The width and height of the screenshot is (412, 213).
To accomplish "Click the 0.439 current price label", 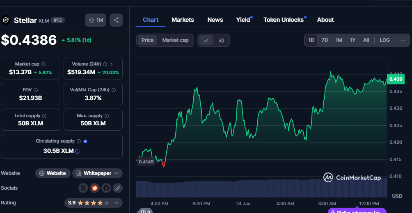I will (x=396, y=79).
